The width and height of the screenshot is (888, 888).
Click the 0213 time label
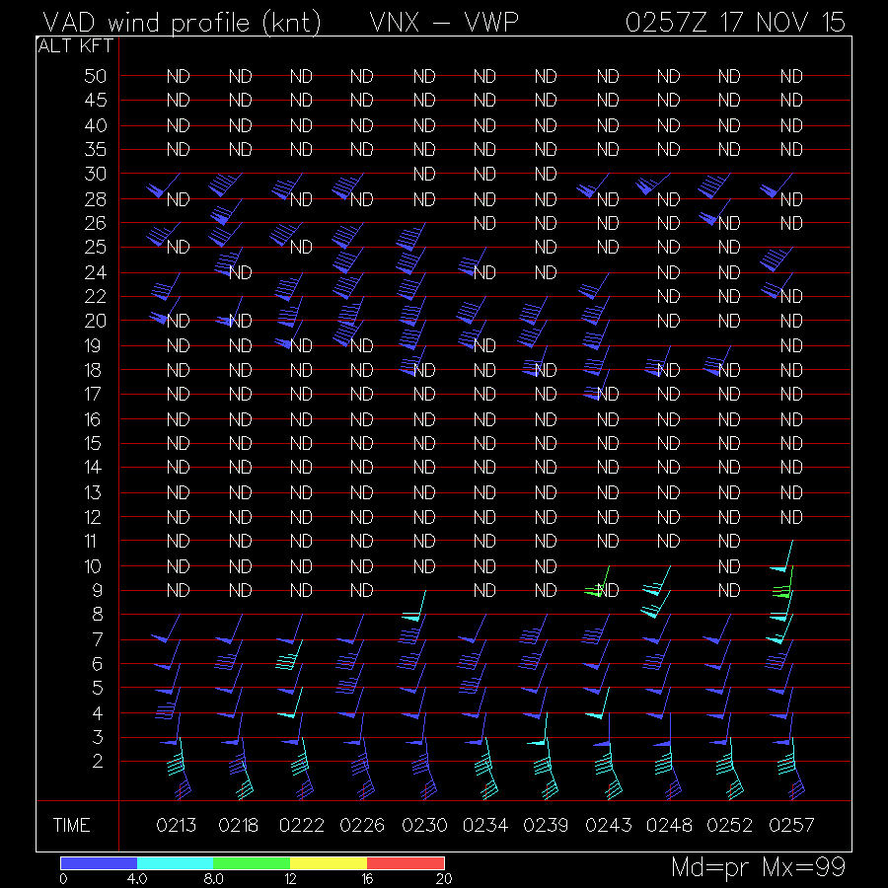[x=178, y=826]
